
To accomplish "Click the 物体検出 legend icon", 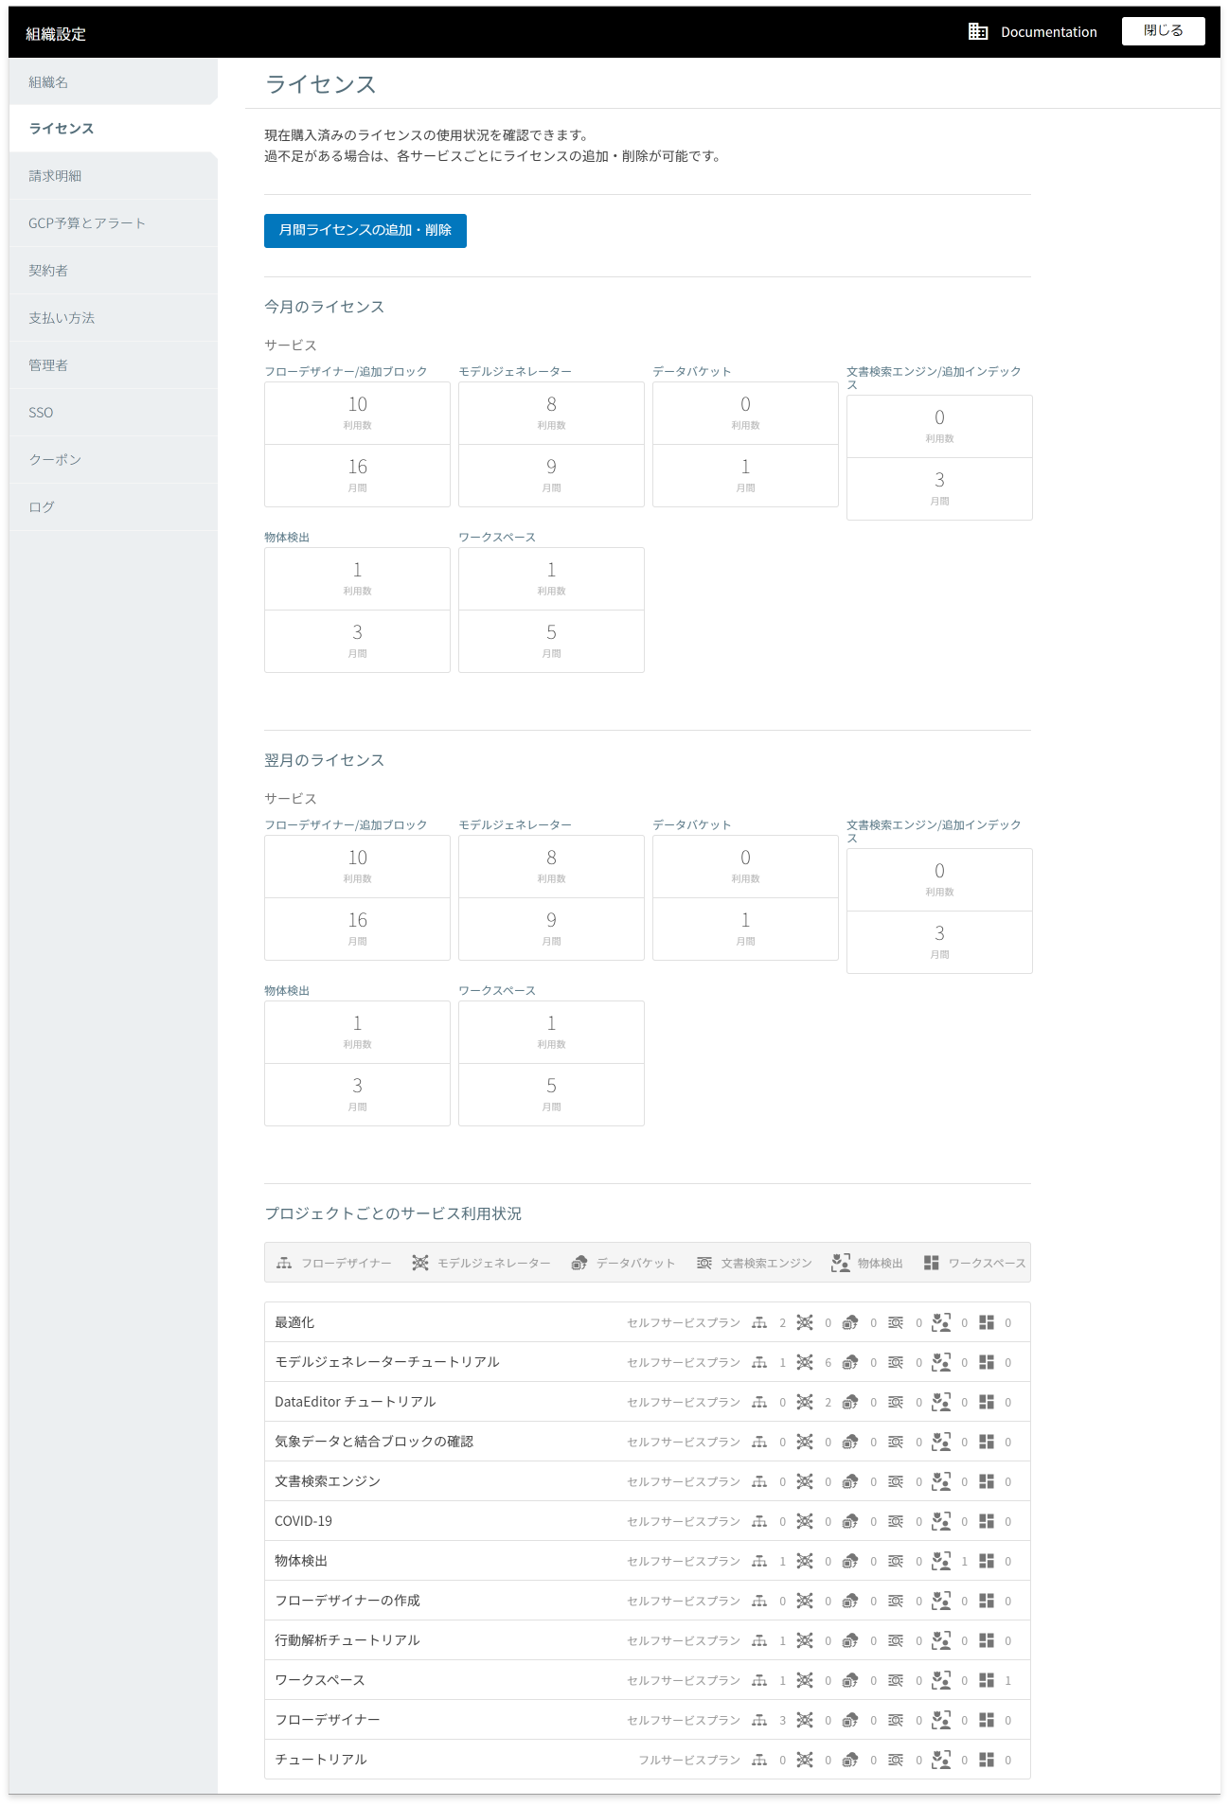I will [x=841, y=1263].
